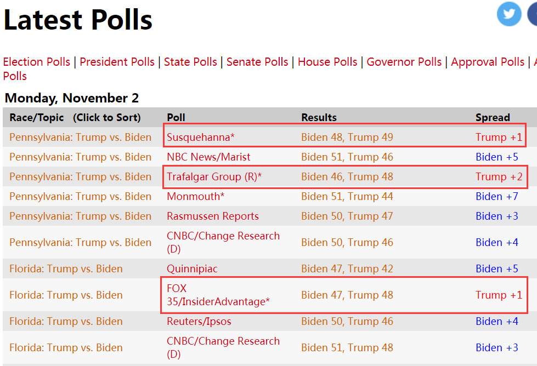
Task: Open the State Polls page
Action: click(x=190, y=62)
